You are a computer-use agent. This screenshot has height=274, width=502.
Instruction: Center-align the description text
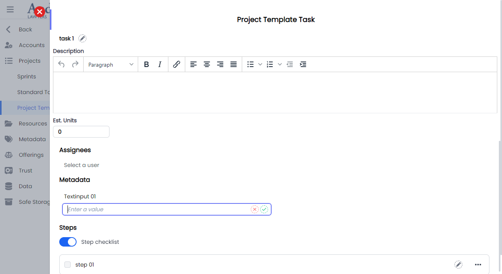click(x=207, y=64)
